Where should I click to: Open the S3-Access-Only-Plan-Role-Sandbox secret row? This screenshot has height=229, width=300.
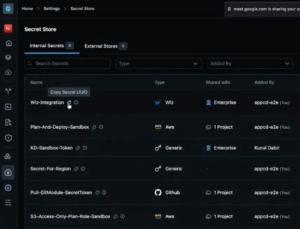coord(162,216)
